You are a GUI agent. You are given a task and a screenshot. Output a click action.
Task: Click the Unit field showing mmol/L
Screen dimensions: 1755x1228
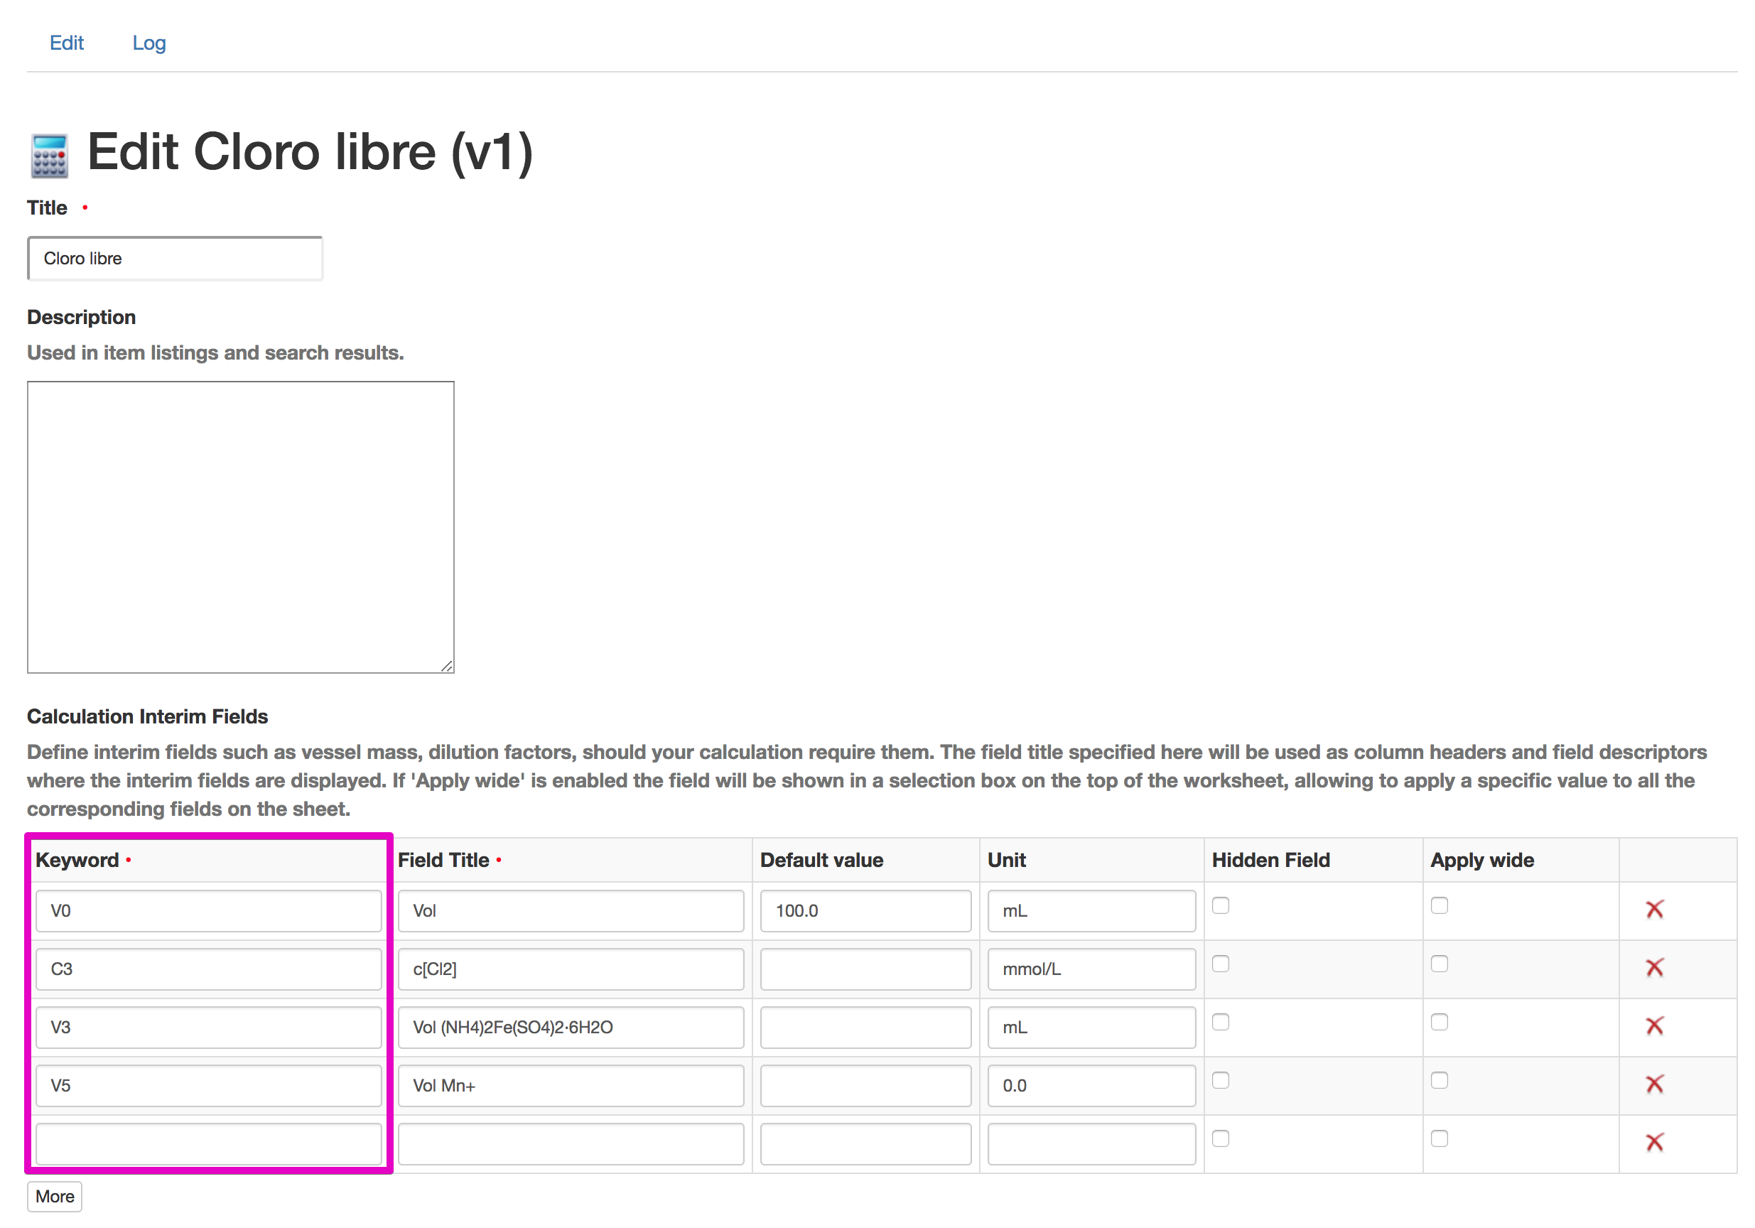[1091, 969]
